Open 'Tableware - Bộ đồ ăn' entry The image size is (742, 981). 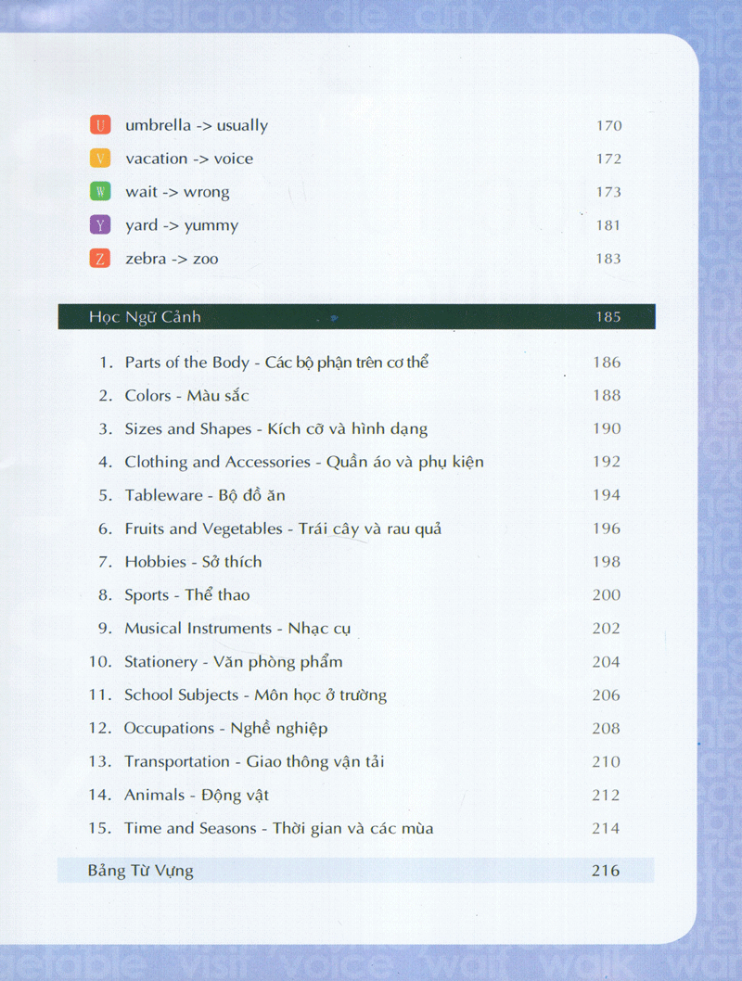pyautogui.click(x=205, y=495)
